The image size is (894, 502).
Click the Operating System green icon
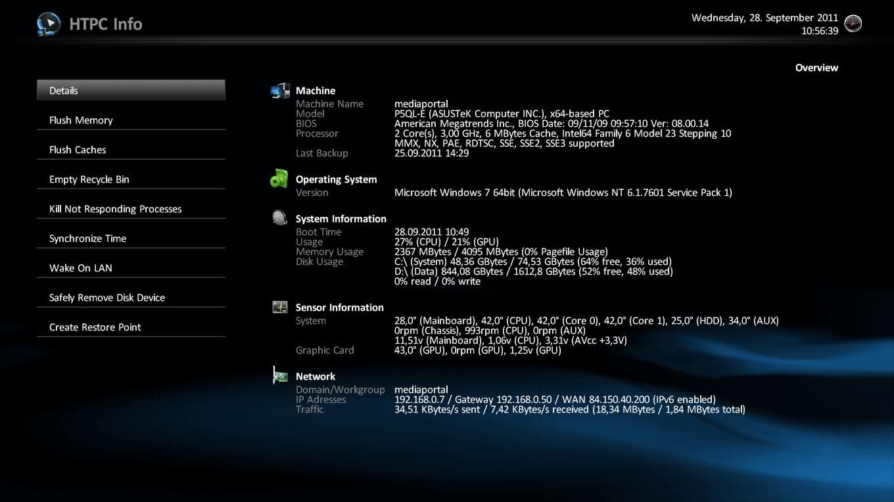coord(279,179)
